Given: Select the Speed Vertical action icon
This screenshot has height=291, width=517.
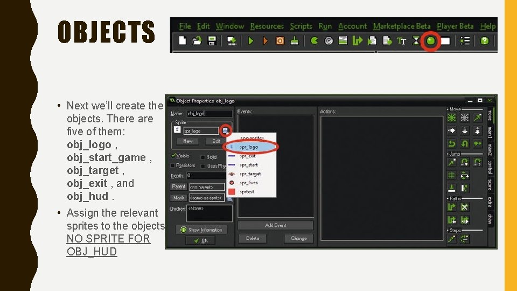Looking at the screenshot, I should (465, 130).
